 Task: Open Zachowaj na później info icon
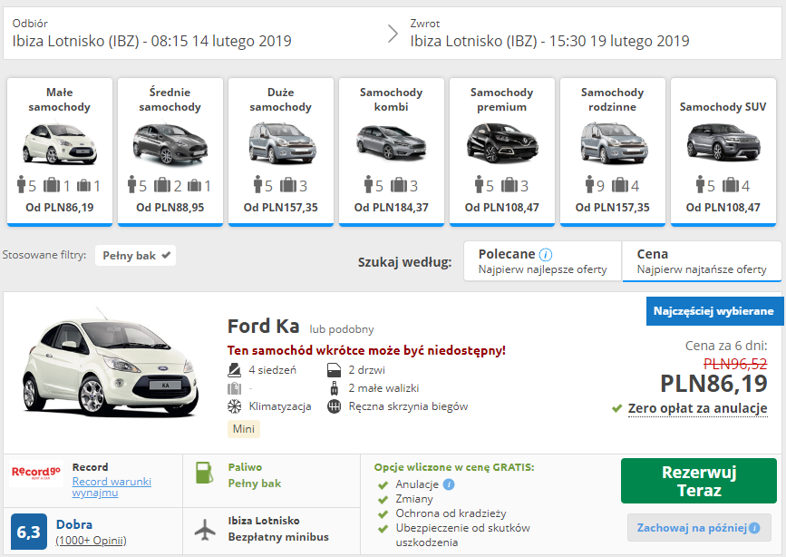pos(754,528)
